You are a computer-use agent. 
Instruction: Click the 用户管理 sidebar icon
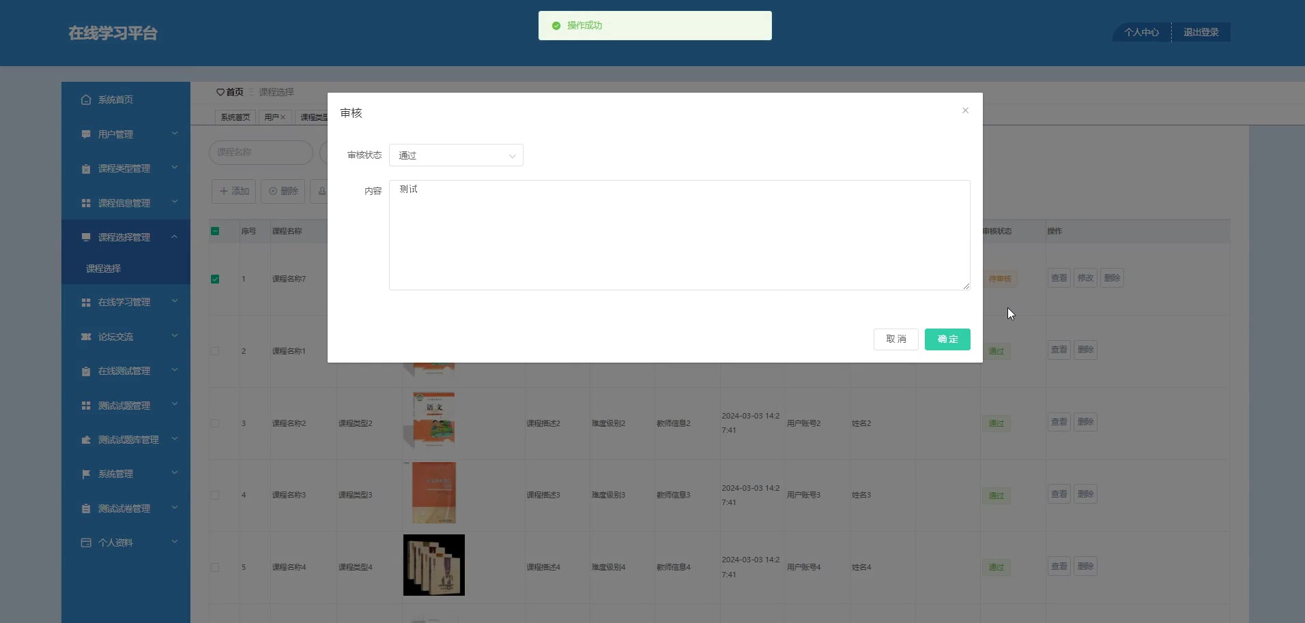[86, 134]
